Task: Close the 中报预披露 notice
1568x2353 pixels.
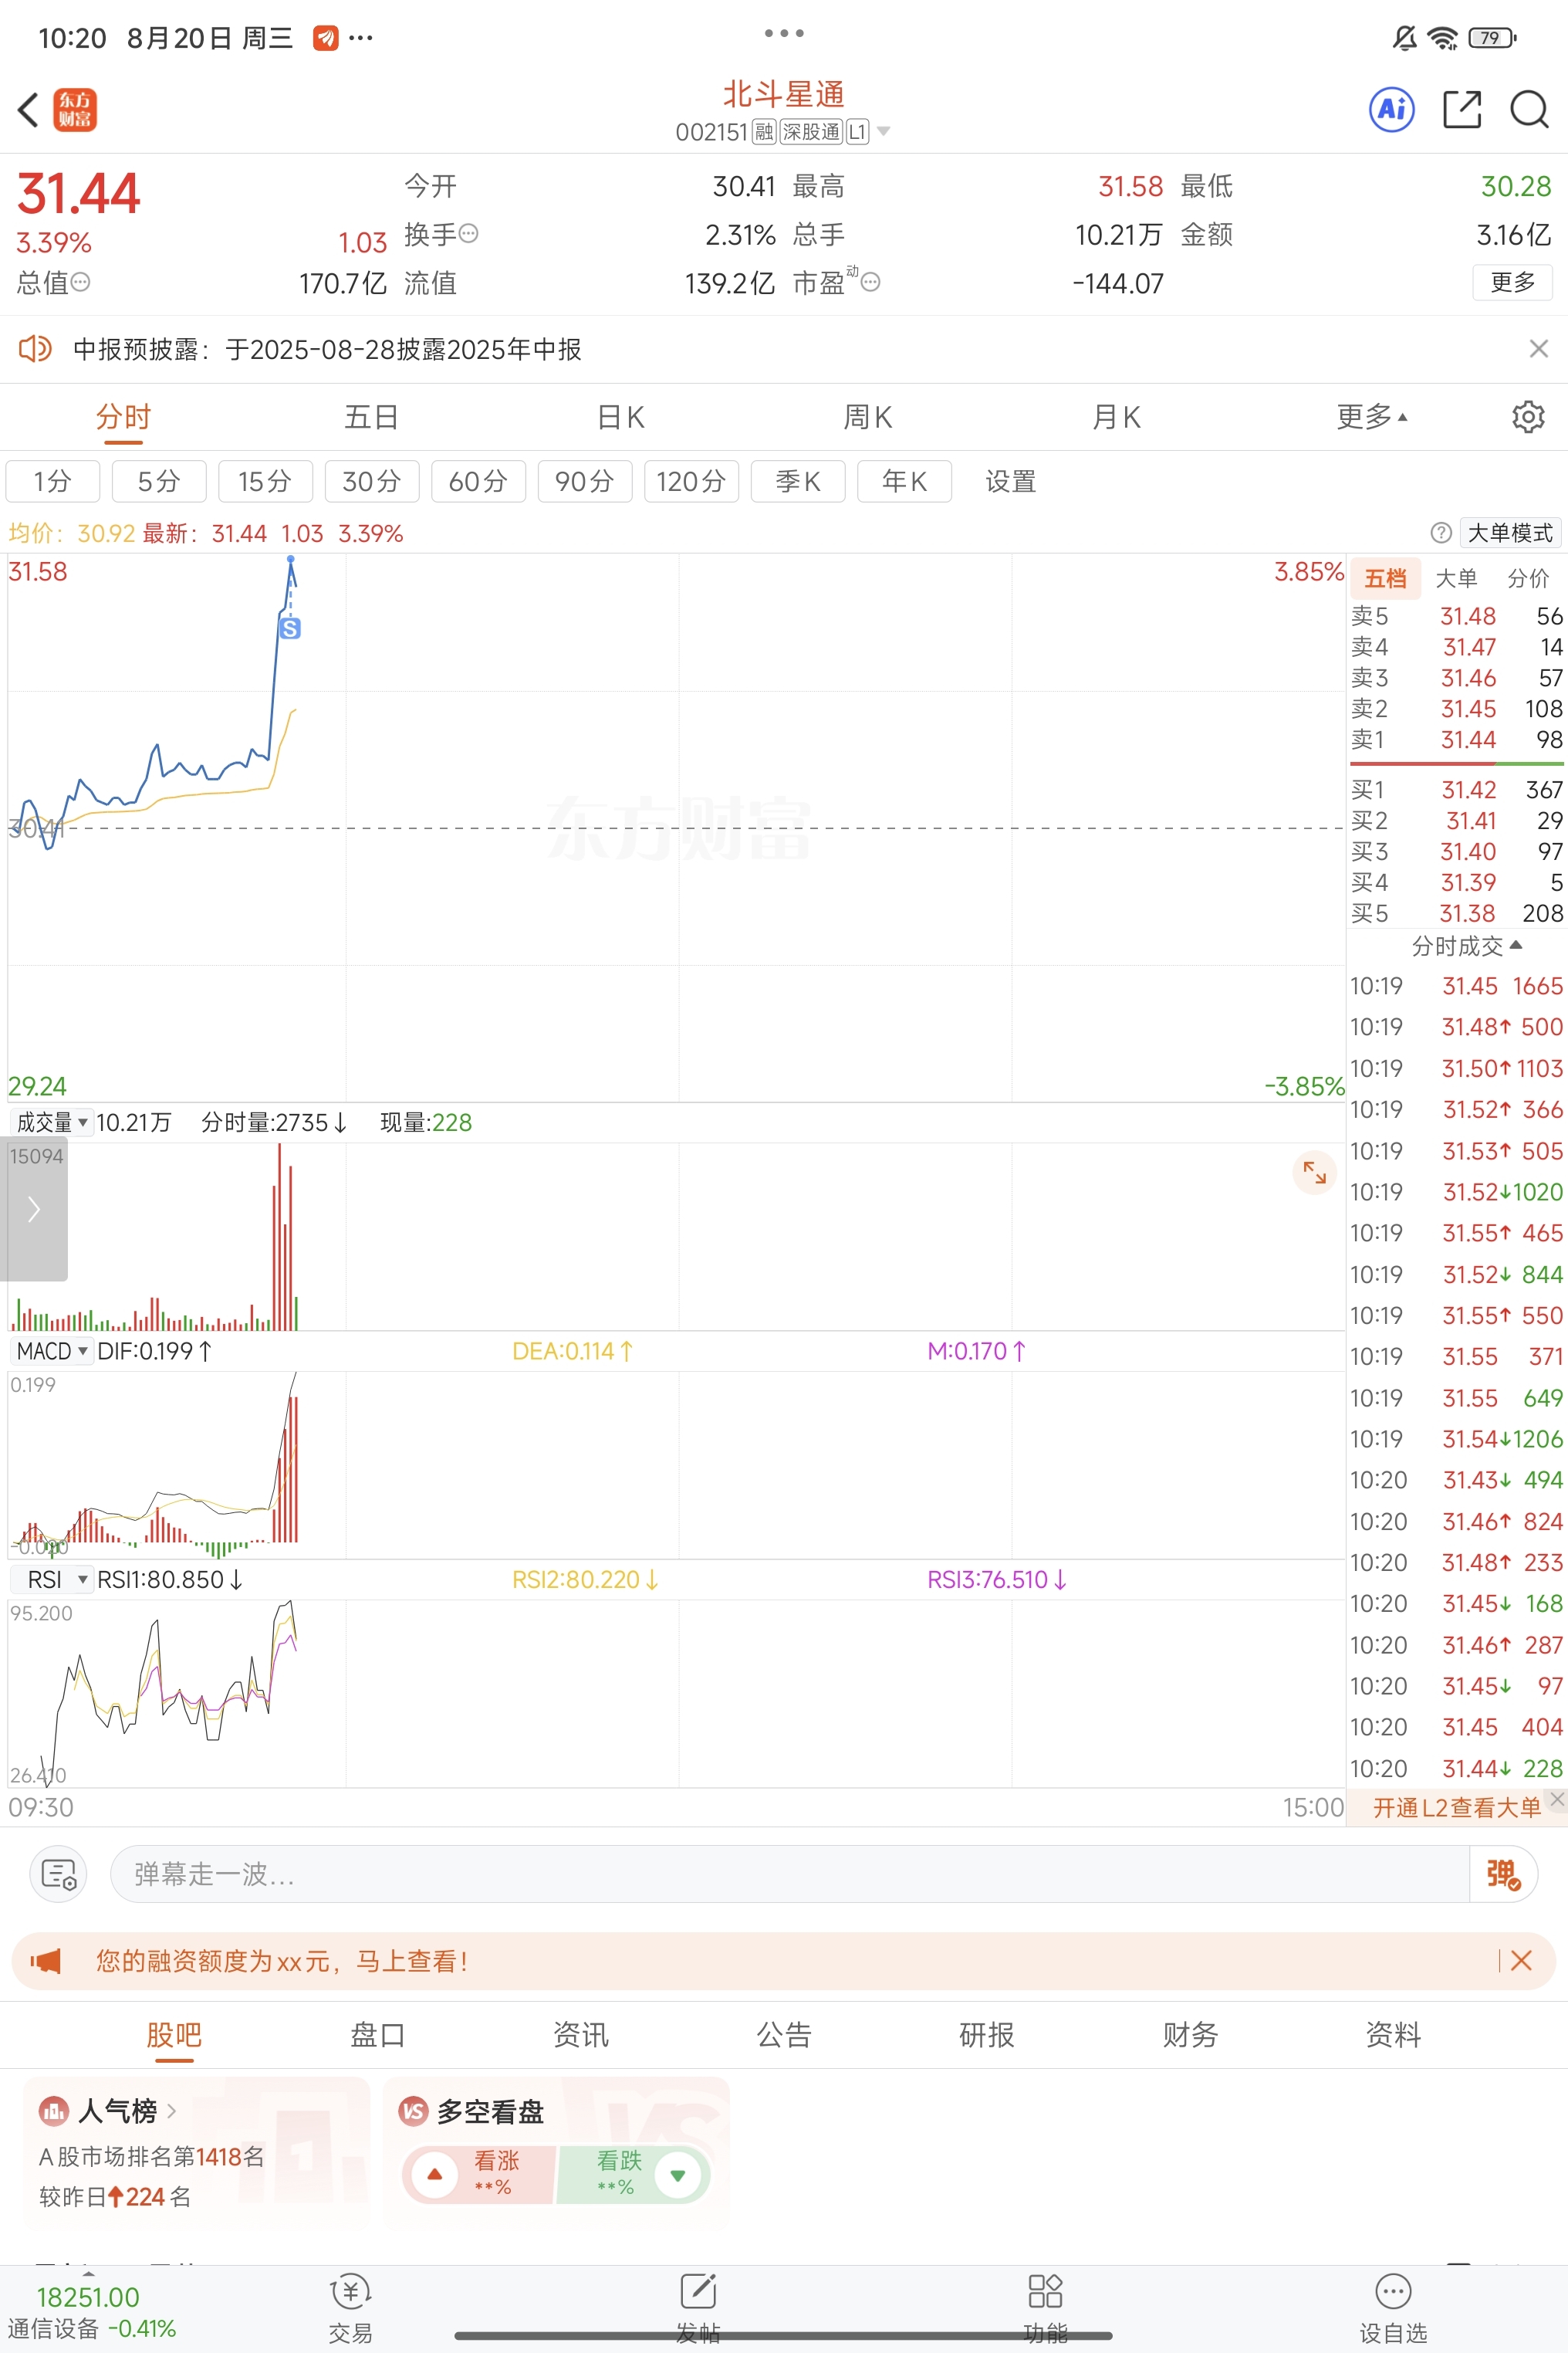Action: (1538, 348)
